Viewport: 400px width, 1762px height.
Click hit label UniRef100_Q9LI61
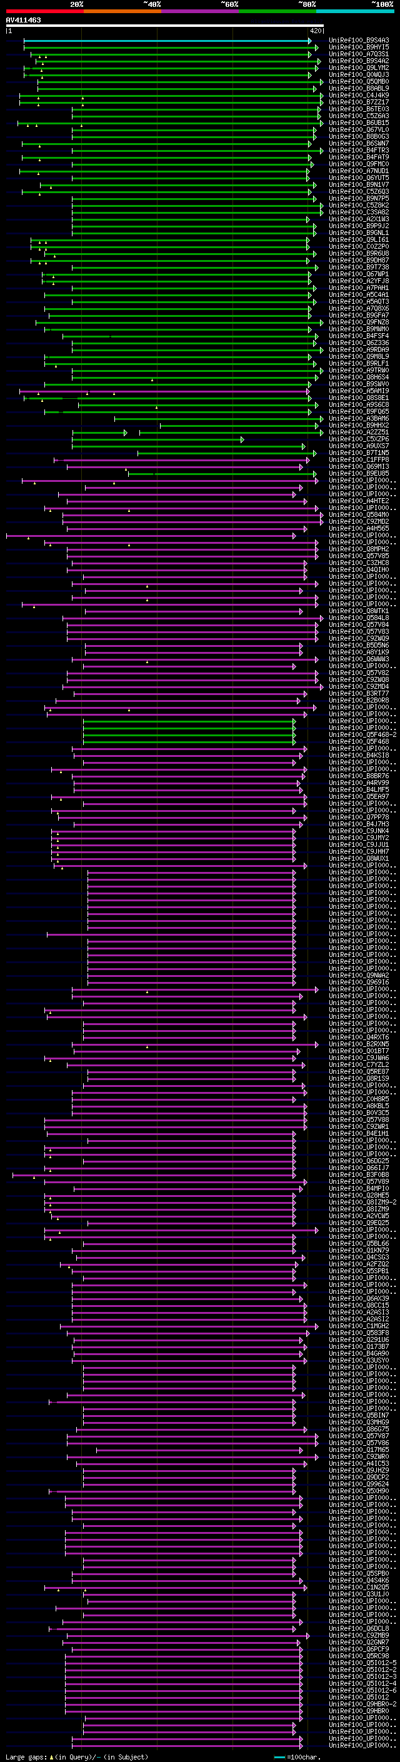click(359, 239)
